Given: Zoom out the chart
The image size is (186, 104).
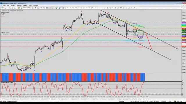Looking at the screenshot, I should [x=44, y=8].
